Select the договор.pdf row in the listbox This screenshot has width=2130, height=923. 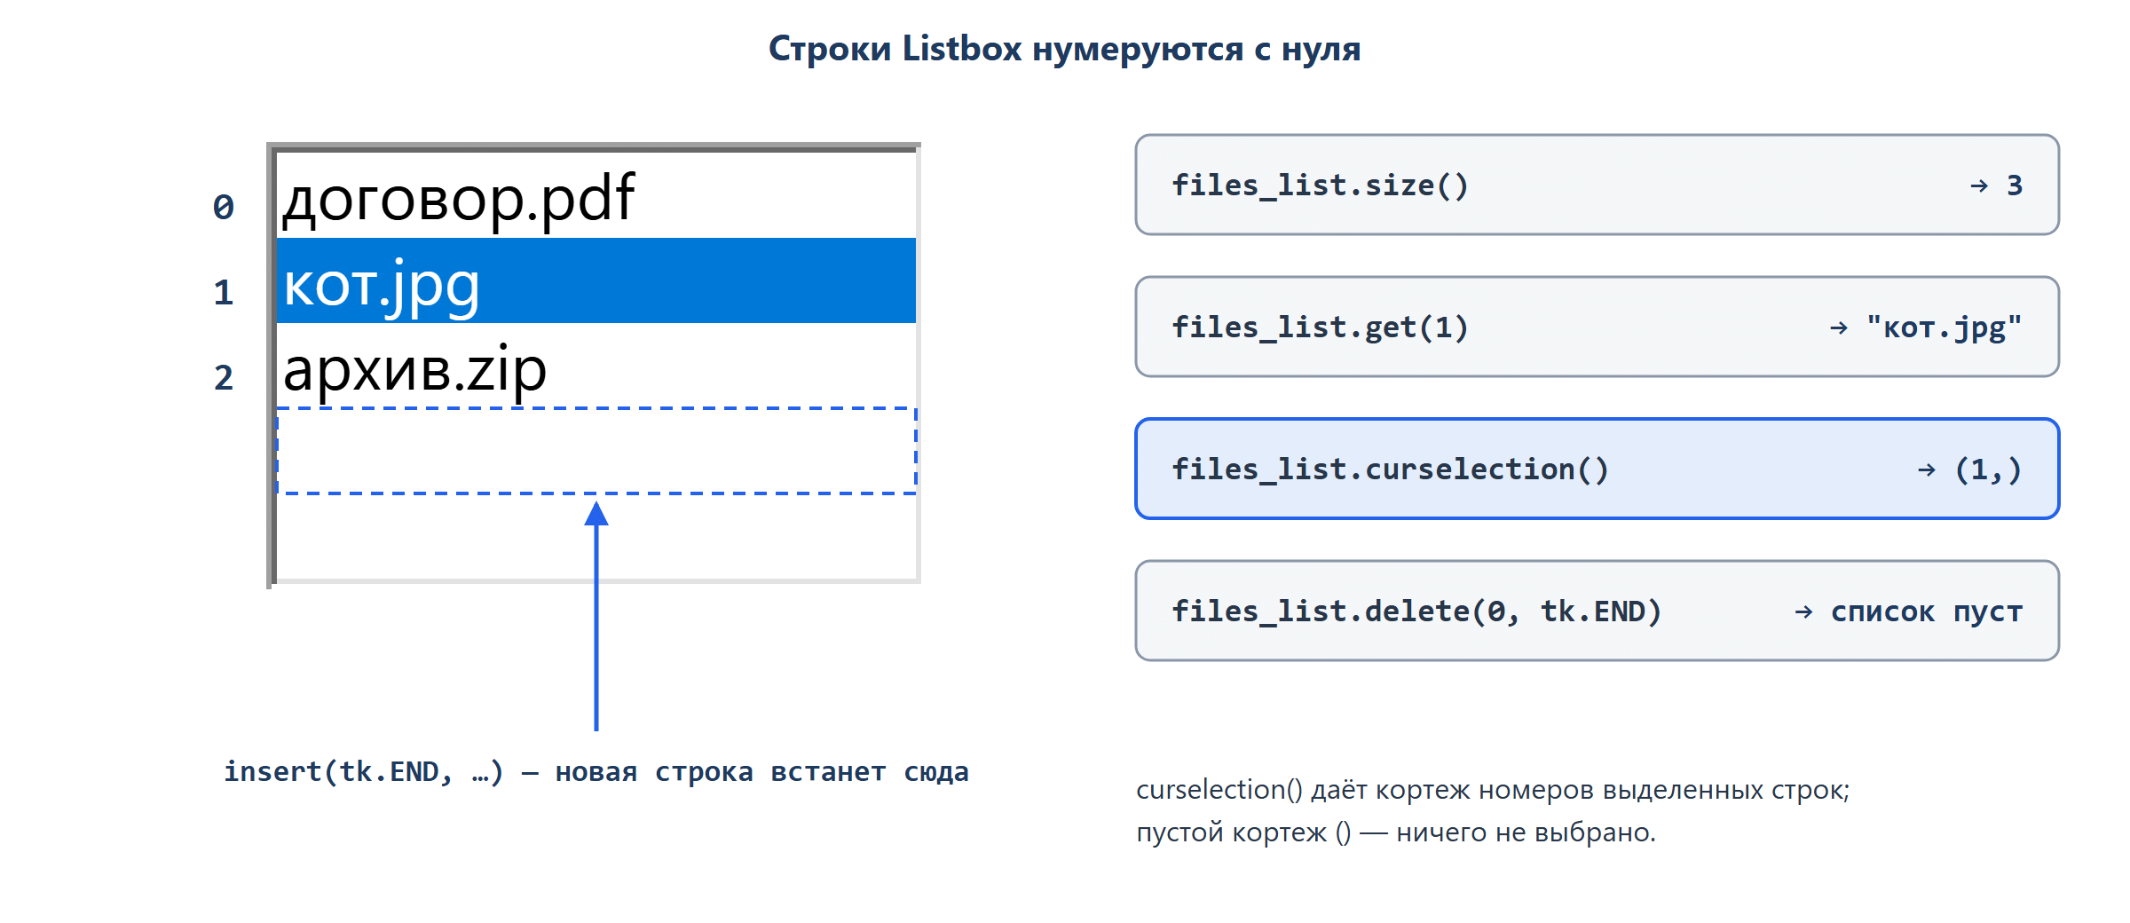[x=596, y=195]
